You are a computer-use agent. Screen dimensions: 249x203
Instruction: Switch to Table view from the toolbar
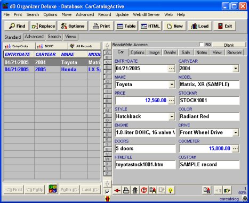126,26
